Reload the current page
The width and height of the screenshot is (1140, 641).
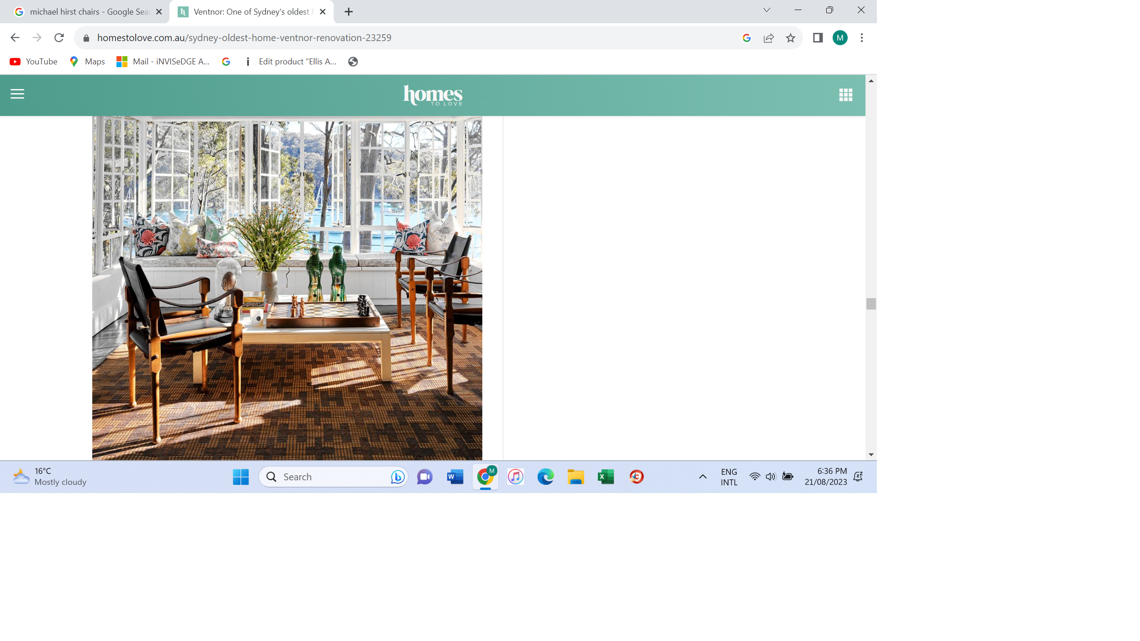[59, 38]
